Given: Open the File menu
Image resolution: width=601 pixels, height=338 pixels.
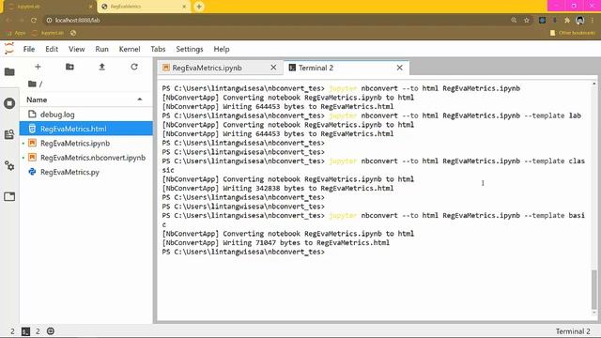Looking at the screenshot, I should [x=29, y=49].
